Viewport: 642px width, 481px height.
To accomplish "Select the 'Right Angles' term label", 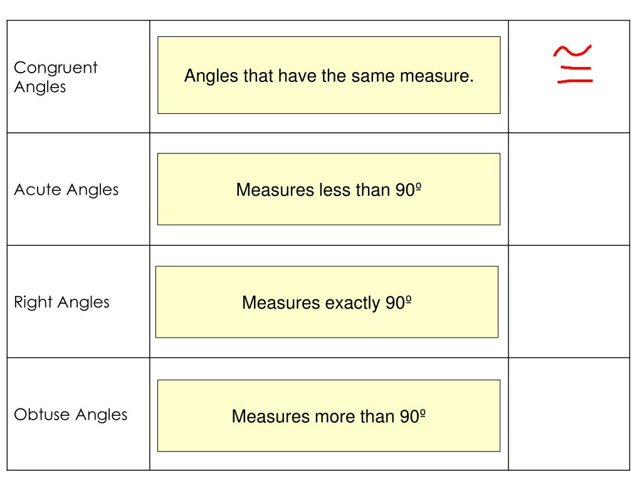I will point(62,303).
